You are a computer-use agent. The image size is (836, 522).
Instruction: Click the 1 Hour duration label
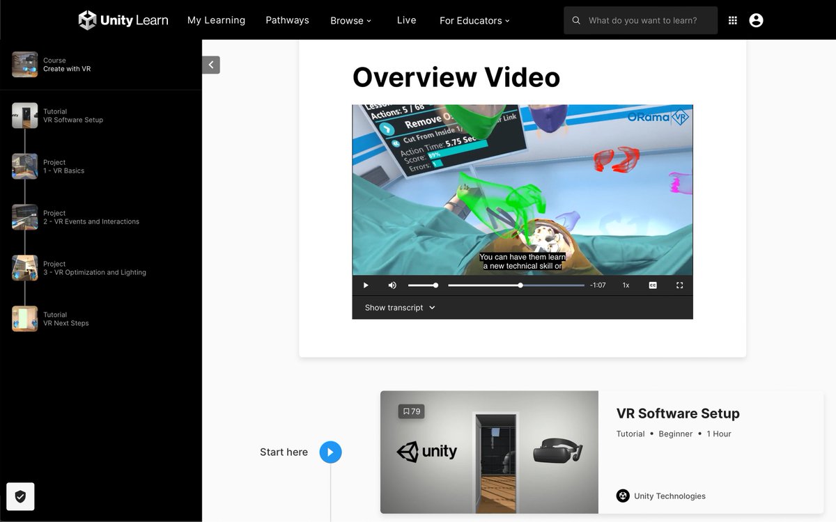[719, 434]
